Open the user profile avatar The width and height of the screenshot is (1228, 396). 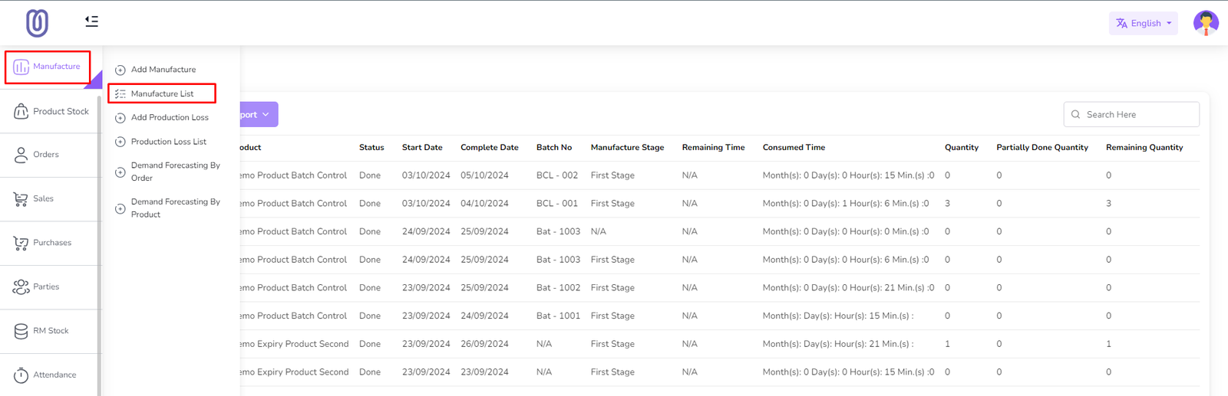[x=1205, y=23]
